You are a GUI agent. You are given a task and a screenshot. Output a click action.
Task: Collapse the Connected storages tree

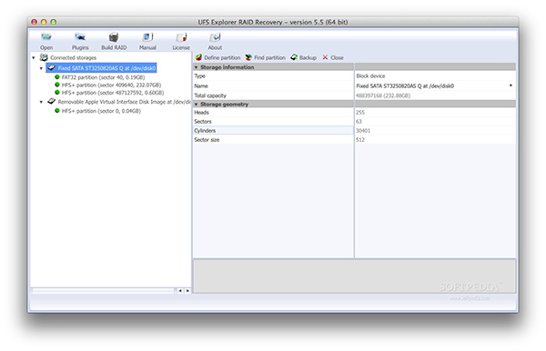(x=34, y=58)
